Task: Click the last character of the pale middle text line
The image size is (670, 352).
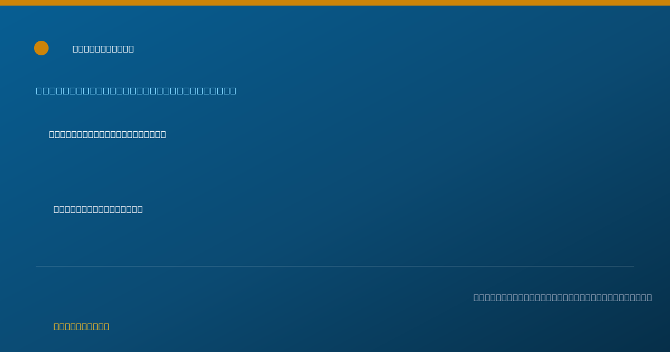Action: pos(140,209)
